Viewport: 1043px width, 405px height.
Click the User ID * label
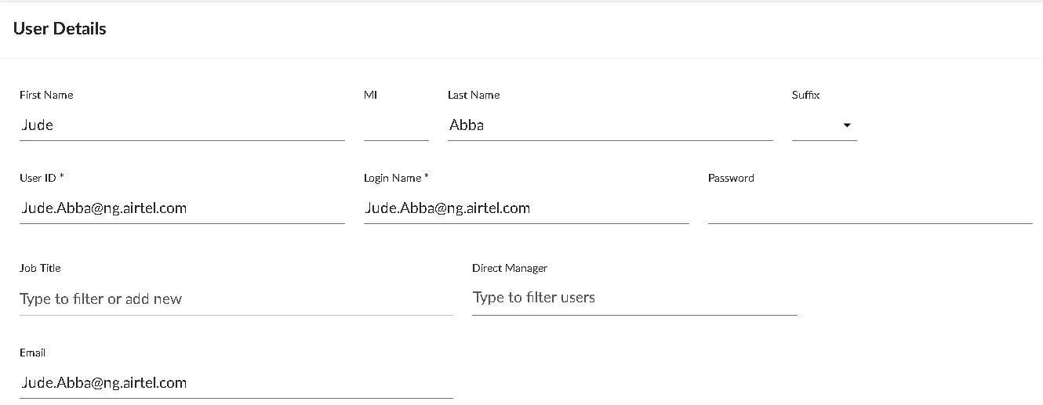pos(42,178)
